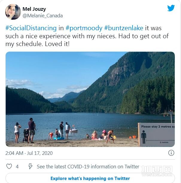
Task: Click the lightning bolt icon
Action: [30, 166]
